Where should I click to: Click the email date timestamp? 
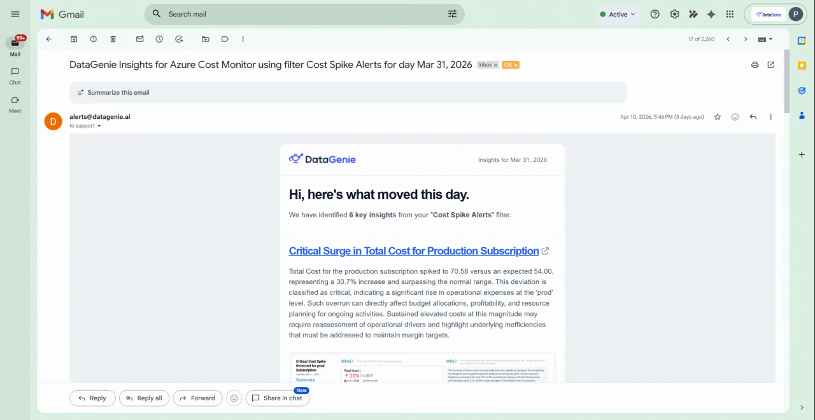click(x=662, y=117)
